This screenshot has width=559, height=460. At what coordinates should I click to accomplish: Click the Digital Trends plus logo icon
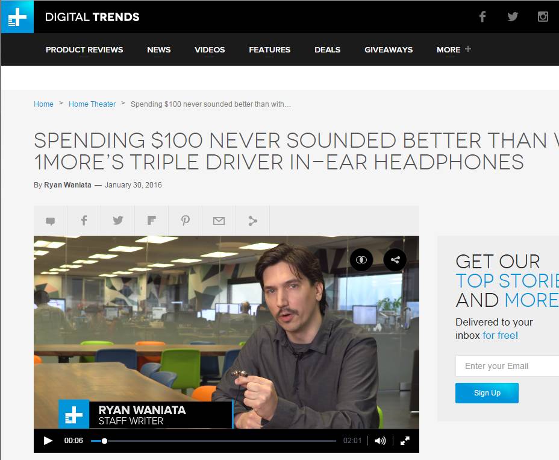coord(17,17)
